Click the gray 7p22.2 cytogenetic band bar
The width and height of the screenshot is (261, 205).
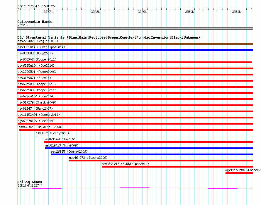tap(135, 28)
